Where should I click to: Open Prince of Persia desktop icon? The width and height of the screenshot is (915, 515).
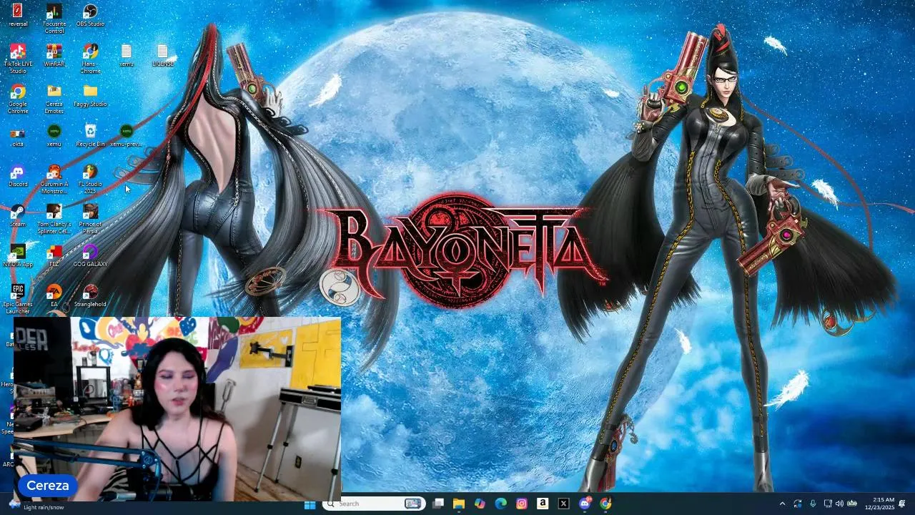(90, 219)
